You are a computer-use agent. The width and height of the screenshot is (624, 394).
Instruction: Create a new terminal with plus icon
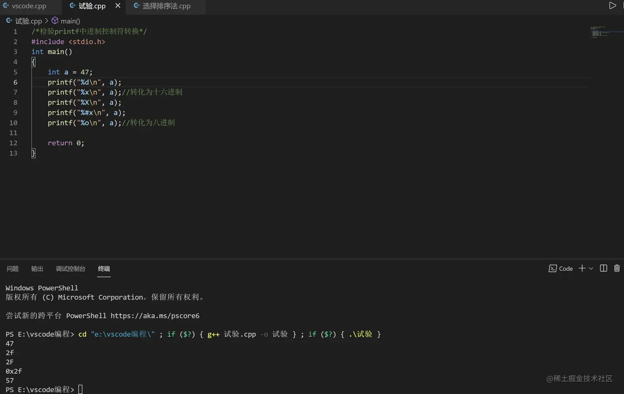point(582,268)
